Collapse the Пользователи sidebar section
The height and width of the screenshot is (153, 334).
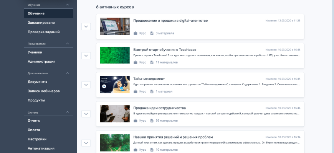click(x=68, y=44)
